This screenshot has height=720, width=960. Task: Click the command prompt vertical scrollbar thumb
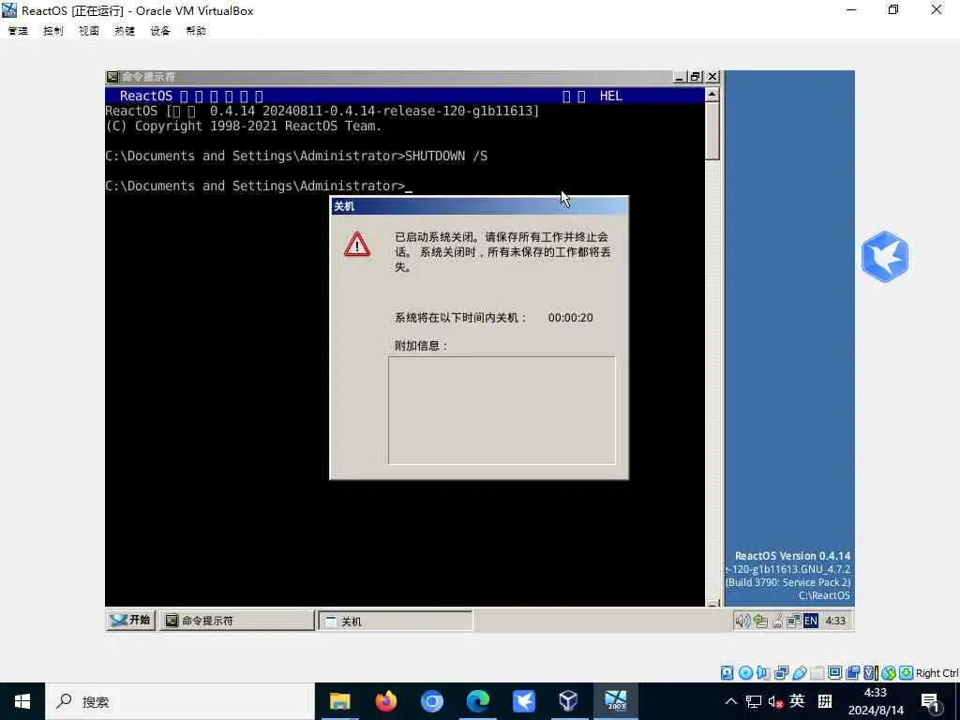click(712, 131)
